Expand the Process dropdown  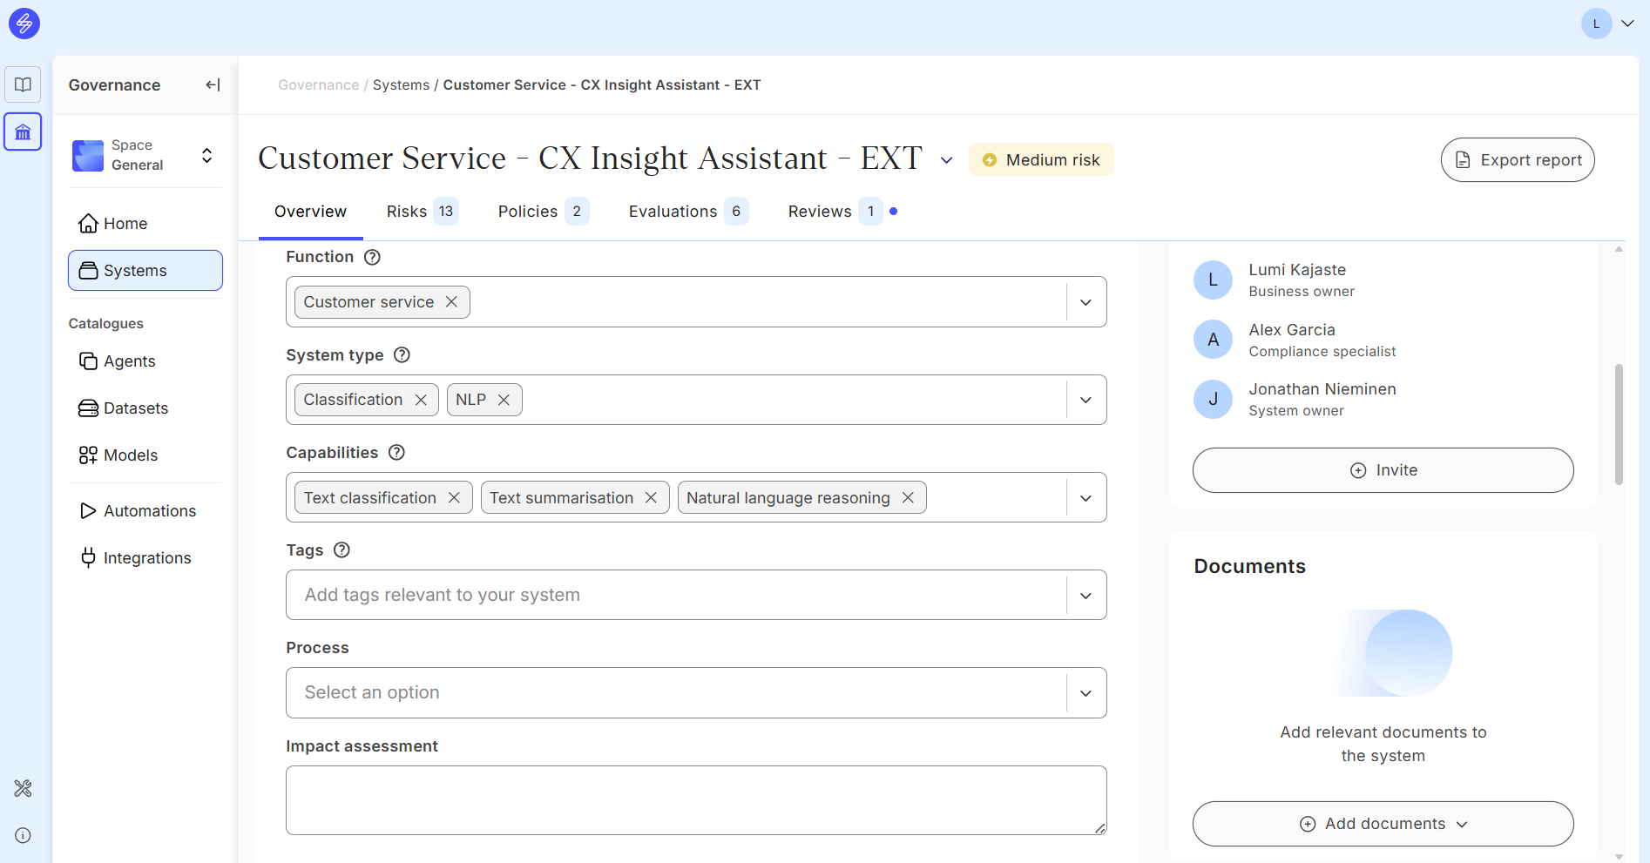(1085, 693)
